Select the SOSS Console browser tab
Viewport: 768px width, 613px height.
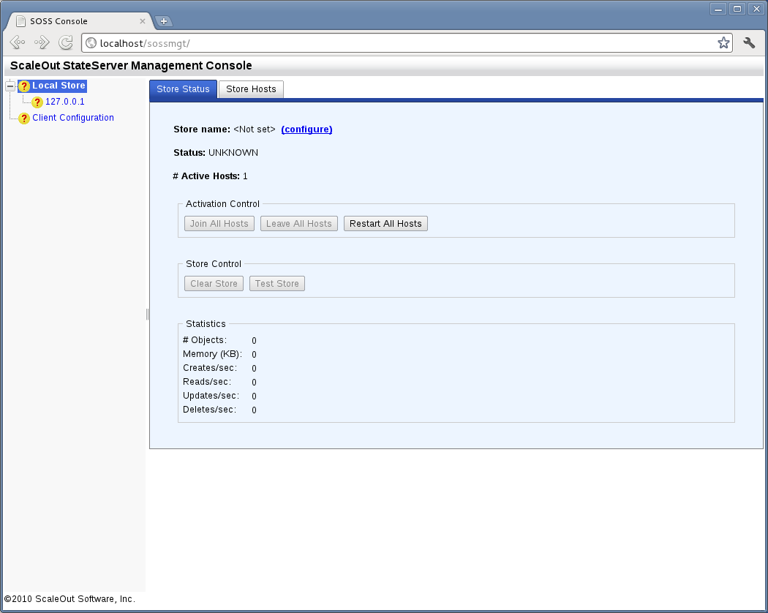[80, 21]
